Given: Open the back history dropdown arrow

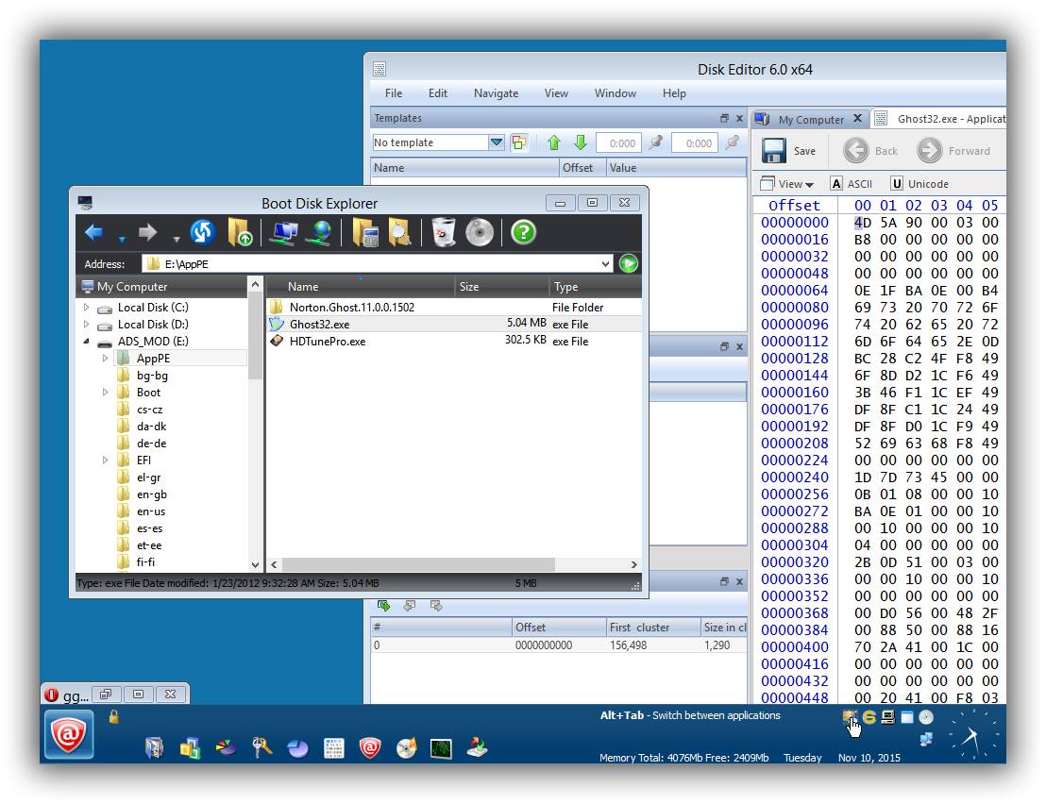Looking at the screenshot, I should coord(122,238).
